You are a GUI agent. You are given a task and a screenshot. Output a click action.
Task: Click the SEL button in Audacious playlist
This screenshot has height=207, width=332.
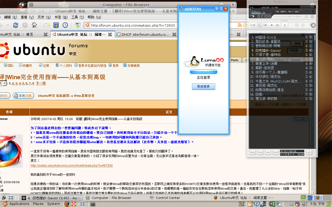(268, 152)
